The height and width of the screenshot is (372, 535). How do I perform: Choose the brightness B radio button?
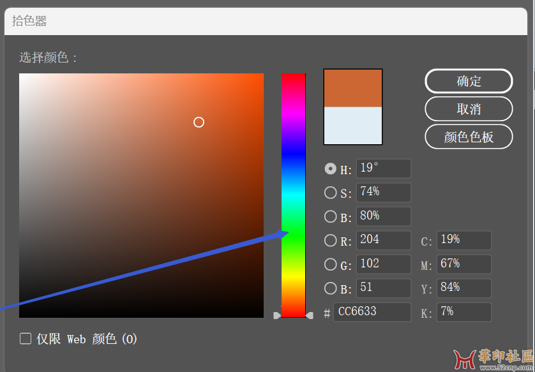[330, 216]
